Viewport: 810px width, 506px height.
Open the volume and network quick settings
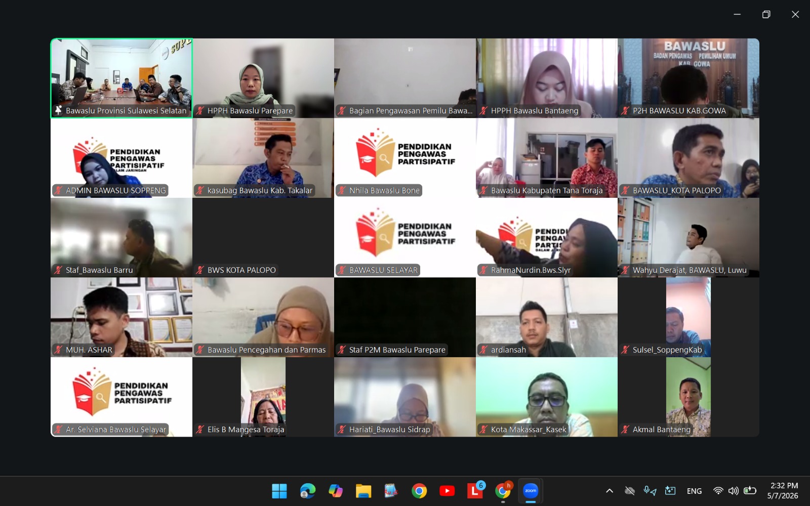click(x=734, y=490)
